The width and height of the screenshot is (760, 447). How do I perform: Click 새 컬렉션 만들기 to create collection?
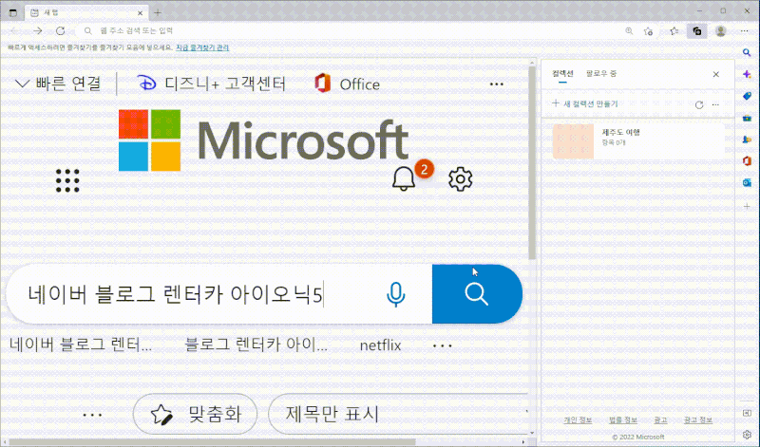pos(585,103)
